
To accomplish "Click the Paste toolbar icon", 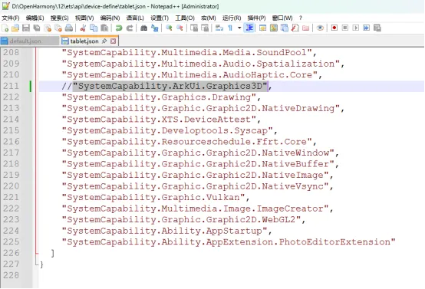I will (104, 28).
